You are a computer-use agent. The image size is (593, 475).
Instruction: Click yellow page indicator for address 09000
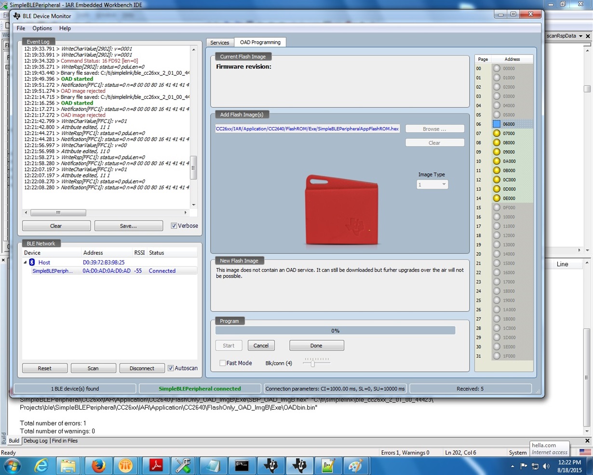pos(497,152)
